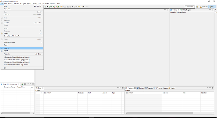
Task: Choose Import... from the File menu
Action: tap(22, 48)
